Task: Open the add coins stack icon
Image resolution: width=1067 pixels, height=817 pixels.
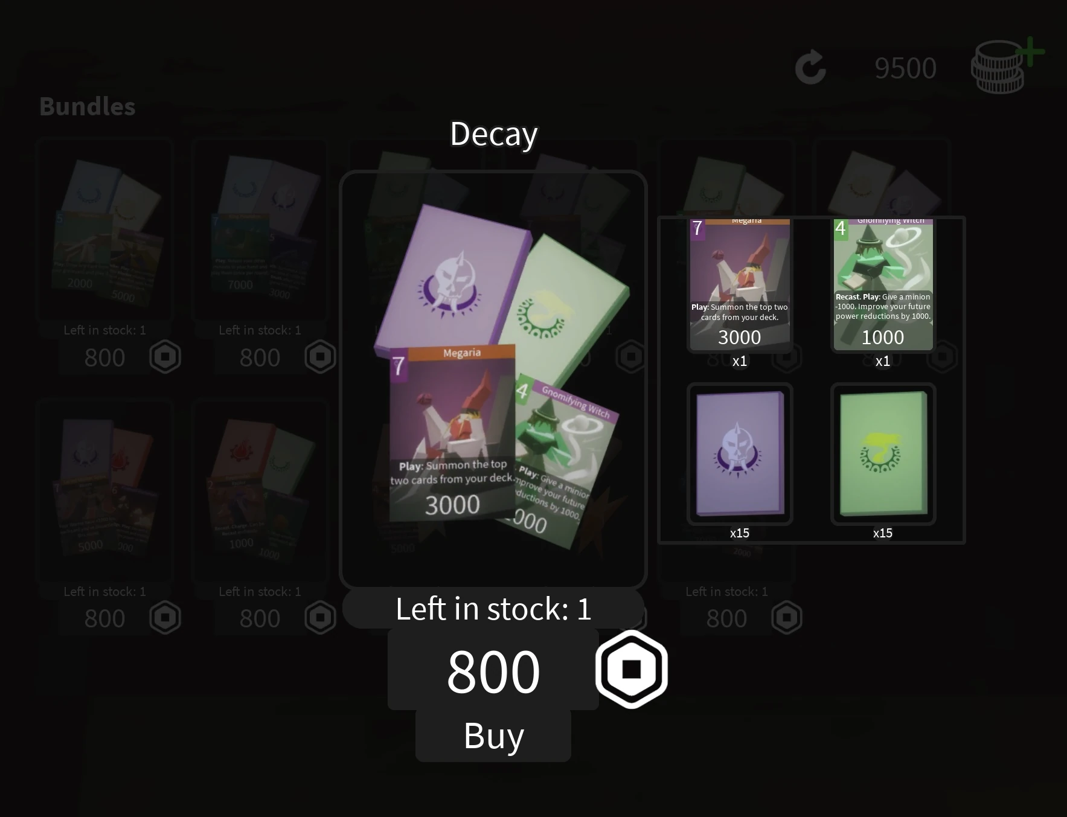Action: [1006, 65]
